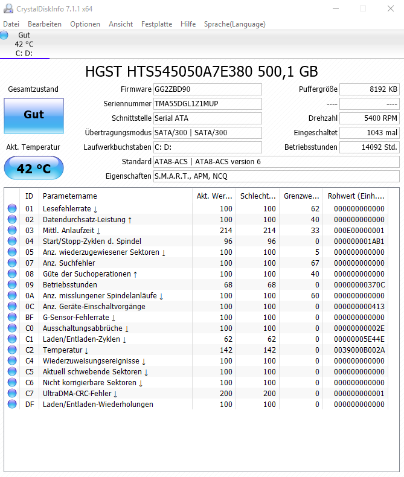Screen dimensions: 404x477
Task: Click status circle for UltraDMA-CRC-Fehler row
Action: 12,393
